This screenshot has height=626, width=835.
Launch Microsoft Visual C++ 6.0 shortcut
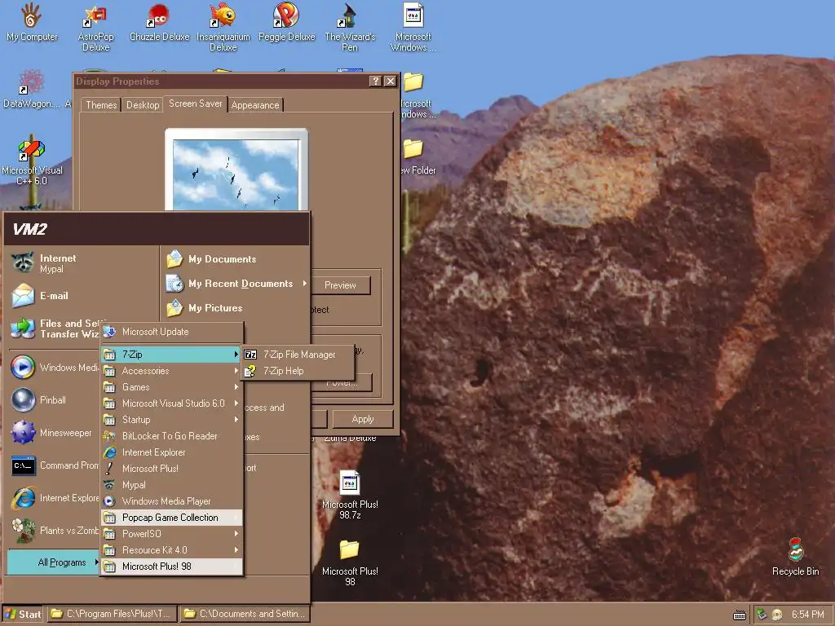pos(32,162)
